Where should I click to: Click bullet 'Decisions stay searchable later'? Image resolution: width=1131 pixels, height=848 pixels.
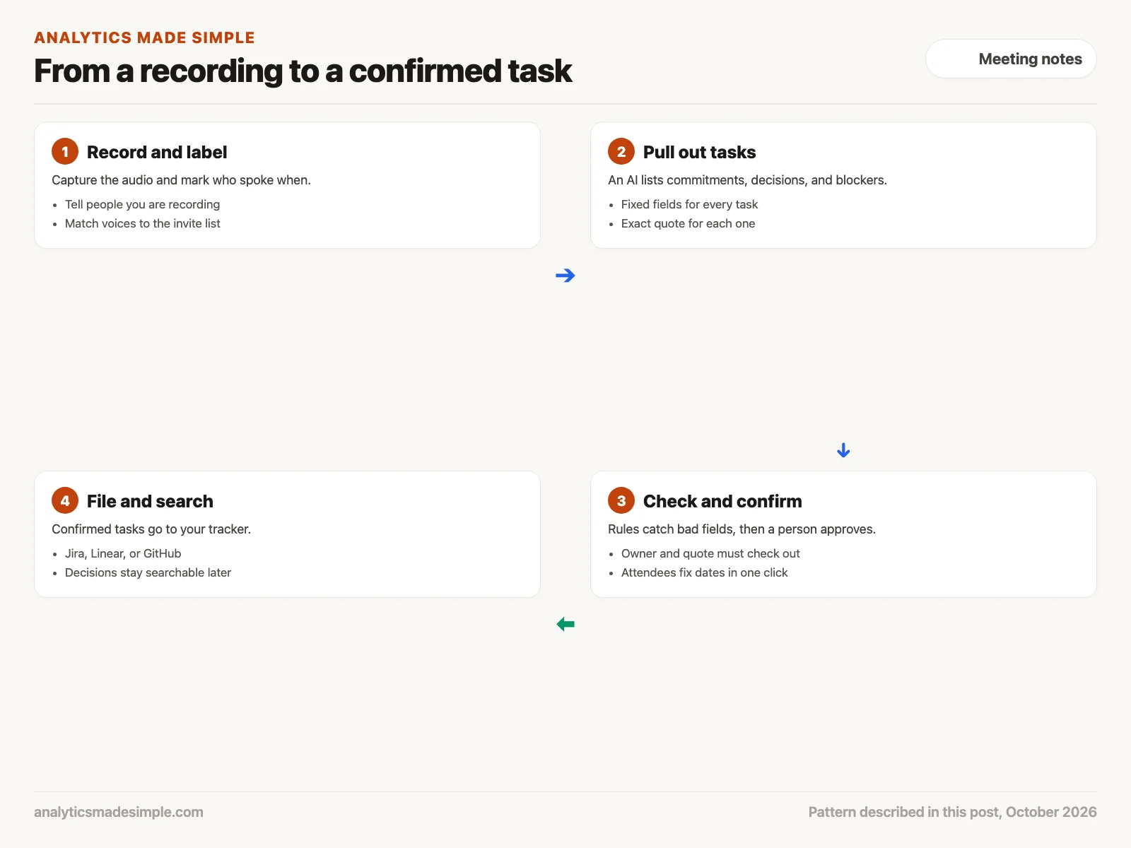click(148, 572)
